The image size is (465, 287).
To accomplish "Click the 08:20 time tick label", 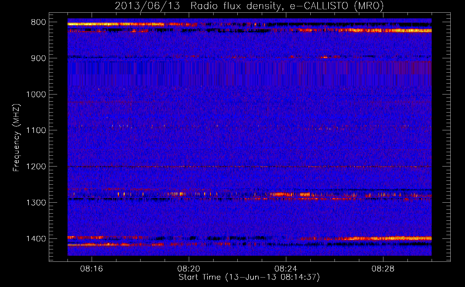I will pyautogui.click(x=189, y=269).
